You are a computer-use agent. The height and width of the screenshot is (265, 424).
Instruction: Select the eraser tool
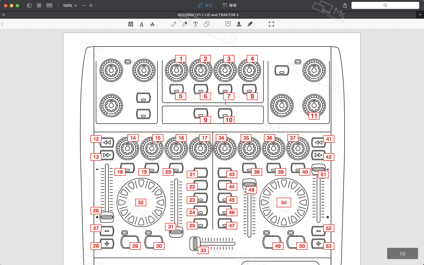185,24
